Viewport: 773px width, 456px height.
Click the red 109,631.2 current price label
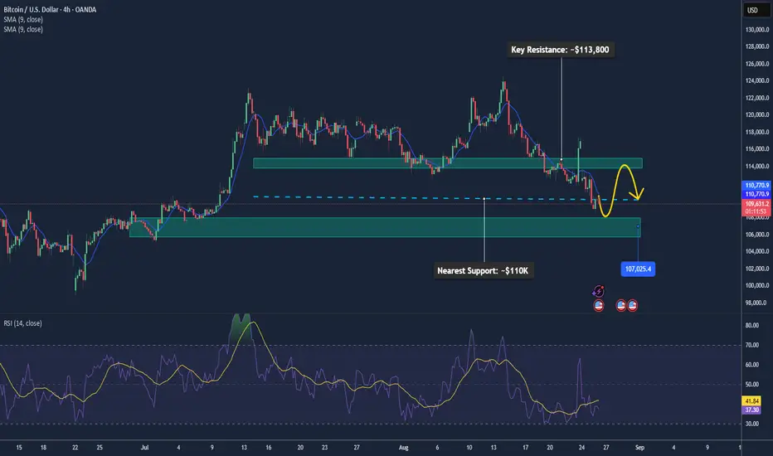pyautogui.click(x=756, y=204)
